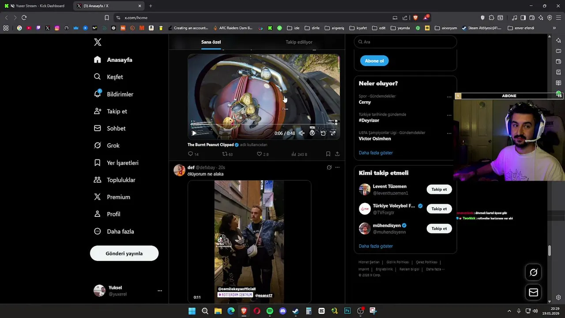Open Keşfet explore page
The height and width of the screenshot is (318, 565).
point(109,77)
